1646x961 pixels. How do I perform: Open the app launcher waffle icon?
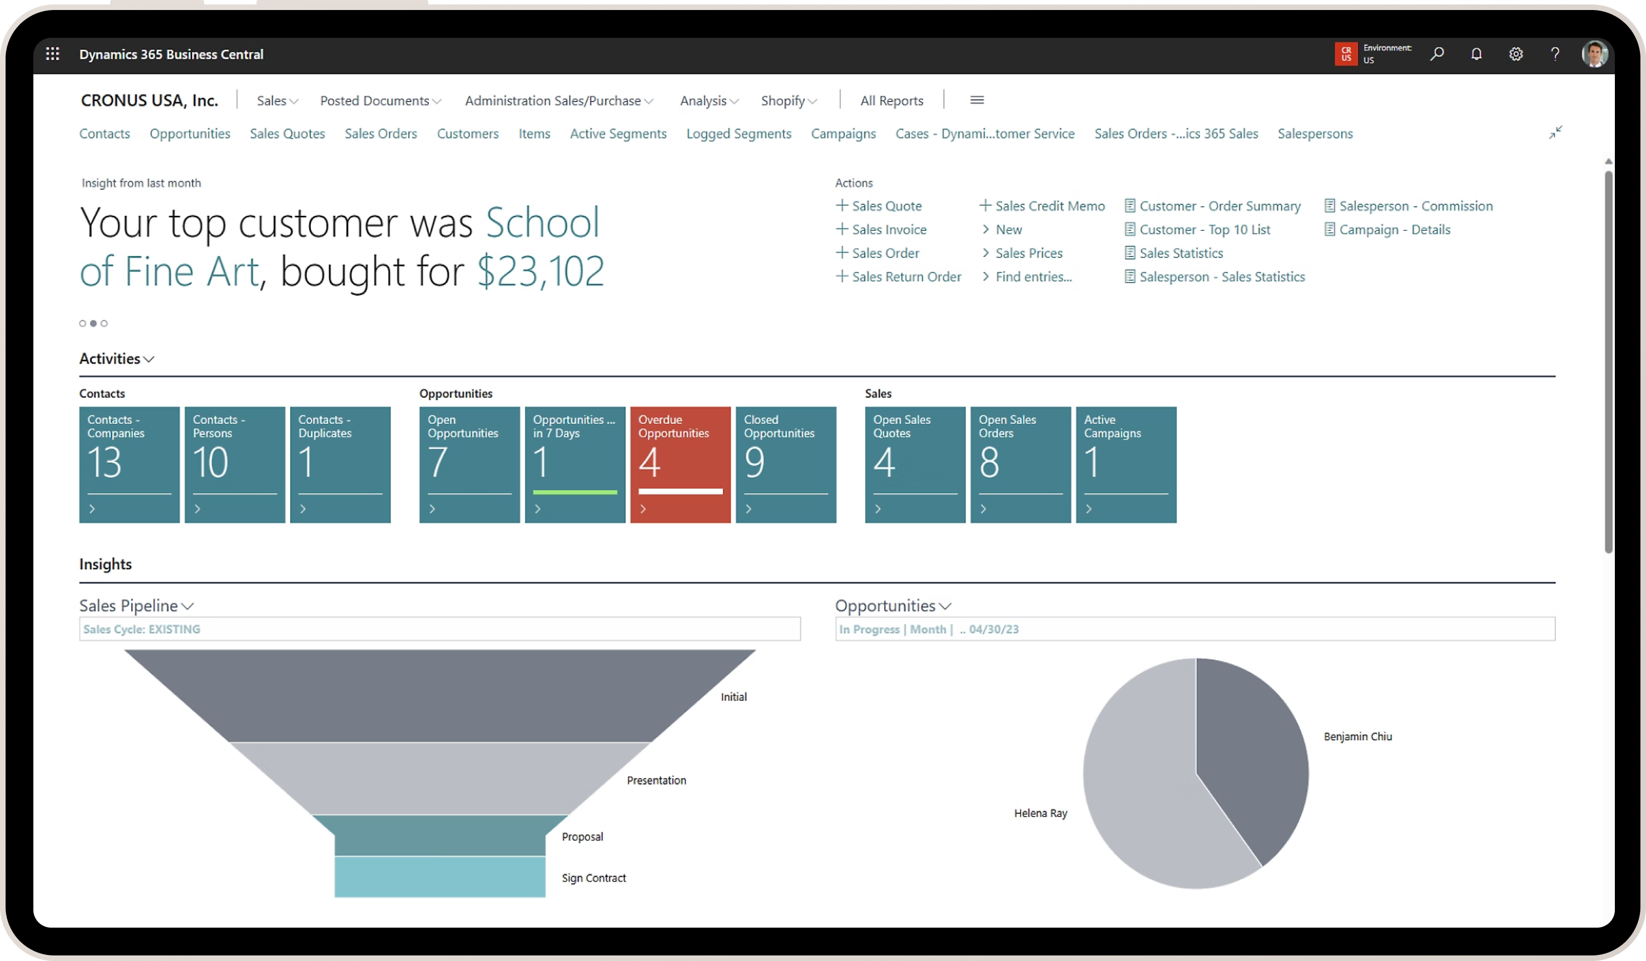[x=53, y=55]
